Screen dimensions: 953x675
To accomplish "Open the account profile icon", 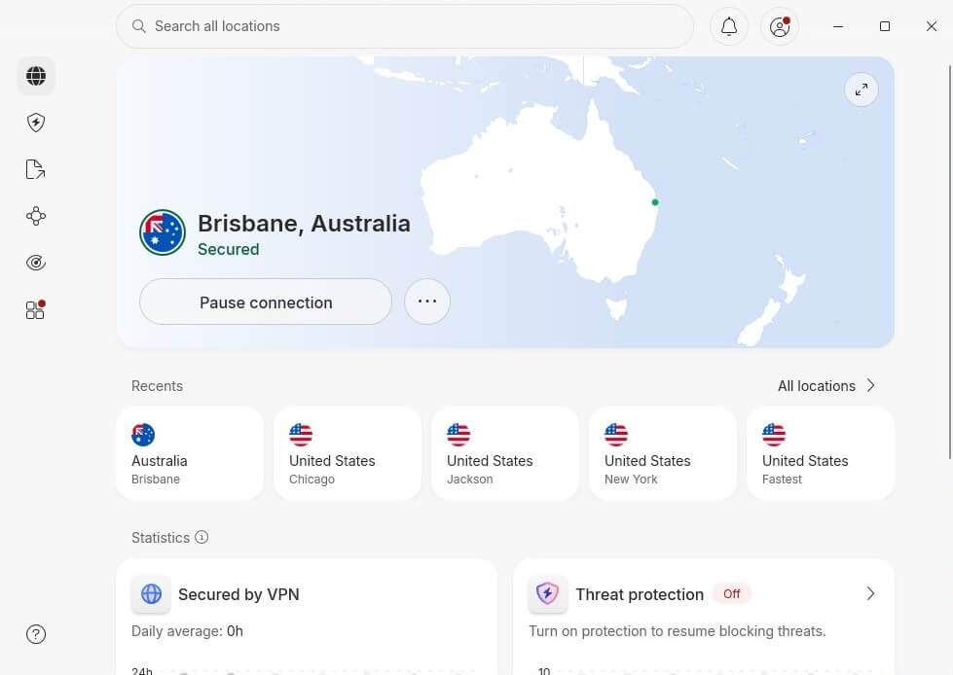I will tap(780, 26).
